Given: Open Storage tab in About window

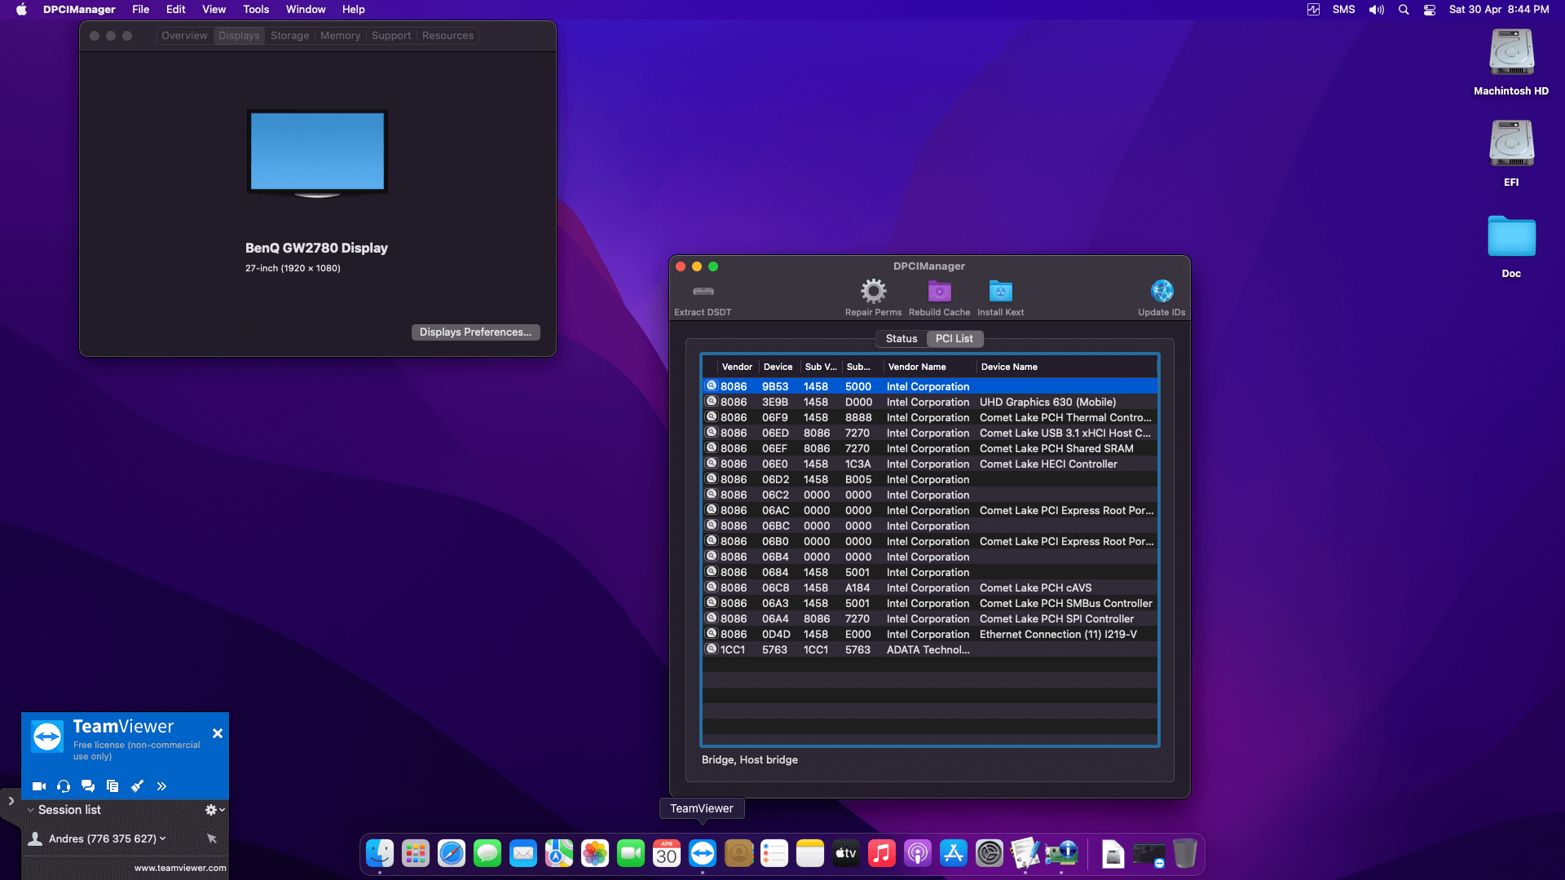Looking at the screenshot, I should click(x=289, y=36).
